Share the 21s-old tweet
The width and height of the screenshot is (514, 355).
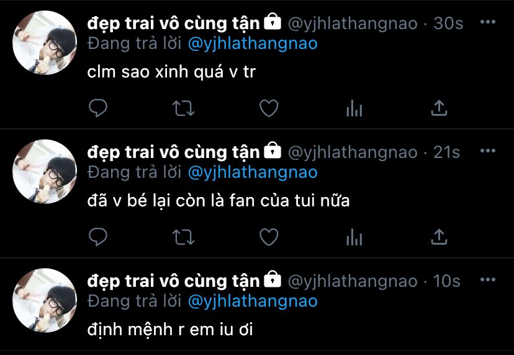click(x=439, y=237)
